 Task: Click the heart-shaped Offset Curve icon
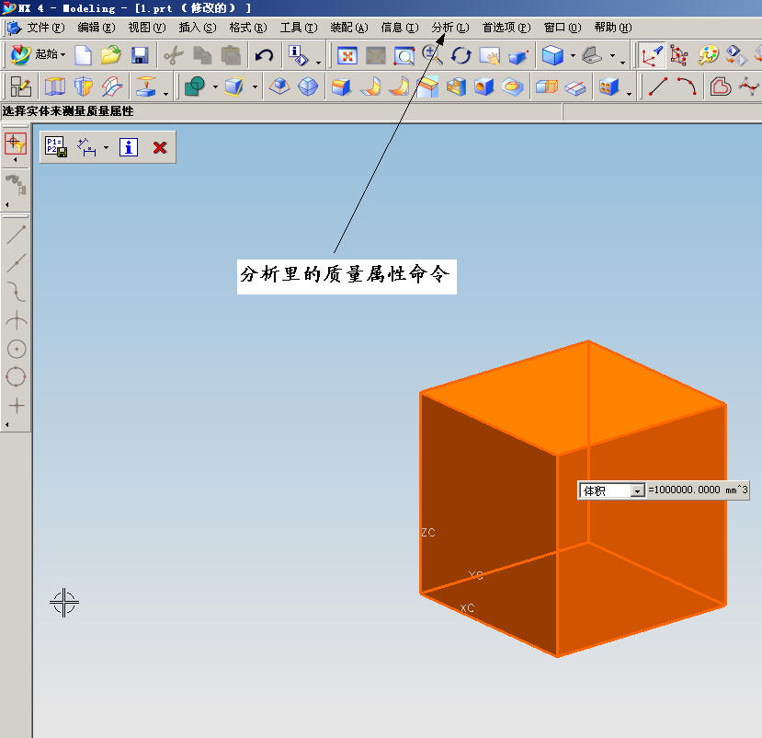click(x=721, y=87)
